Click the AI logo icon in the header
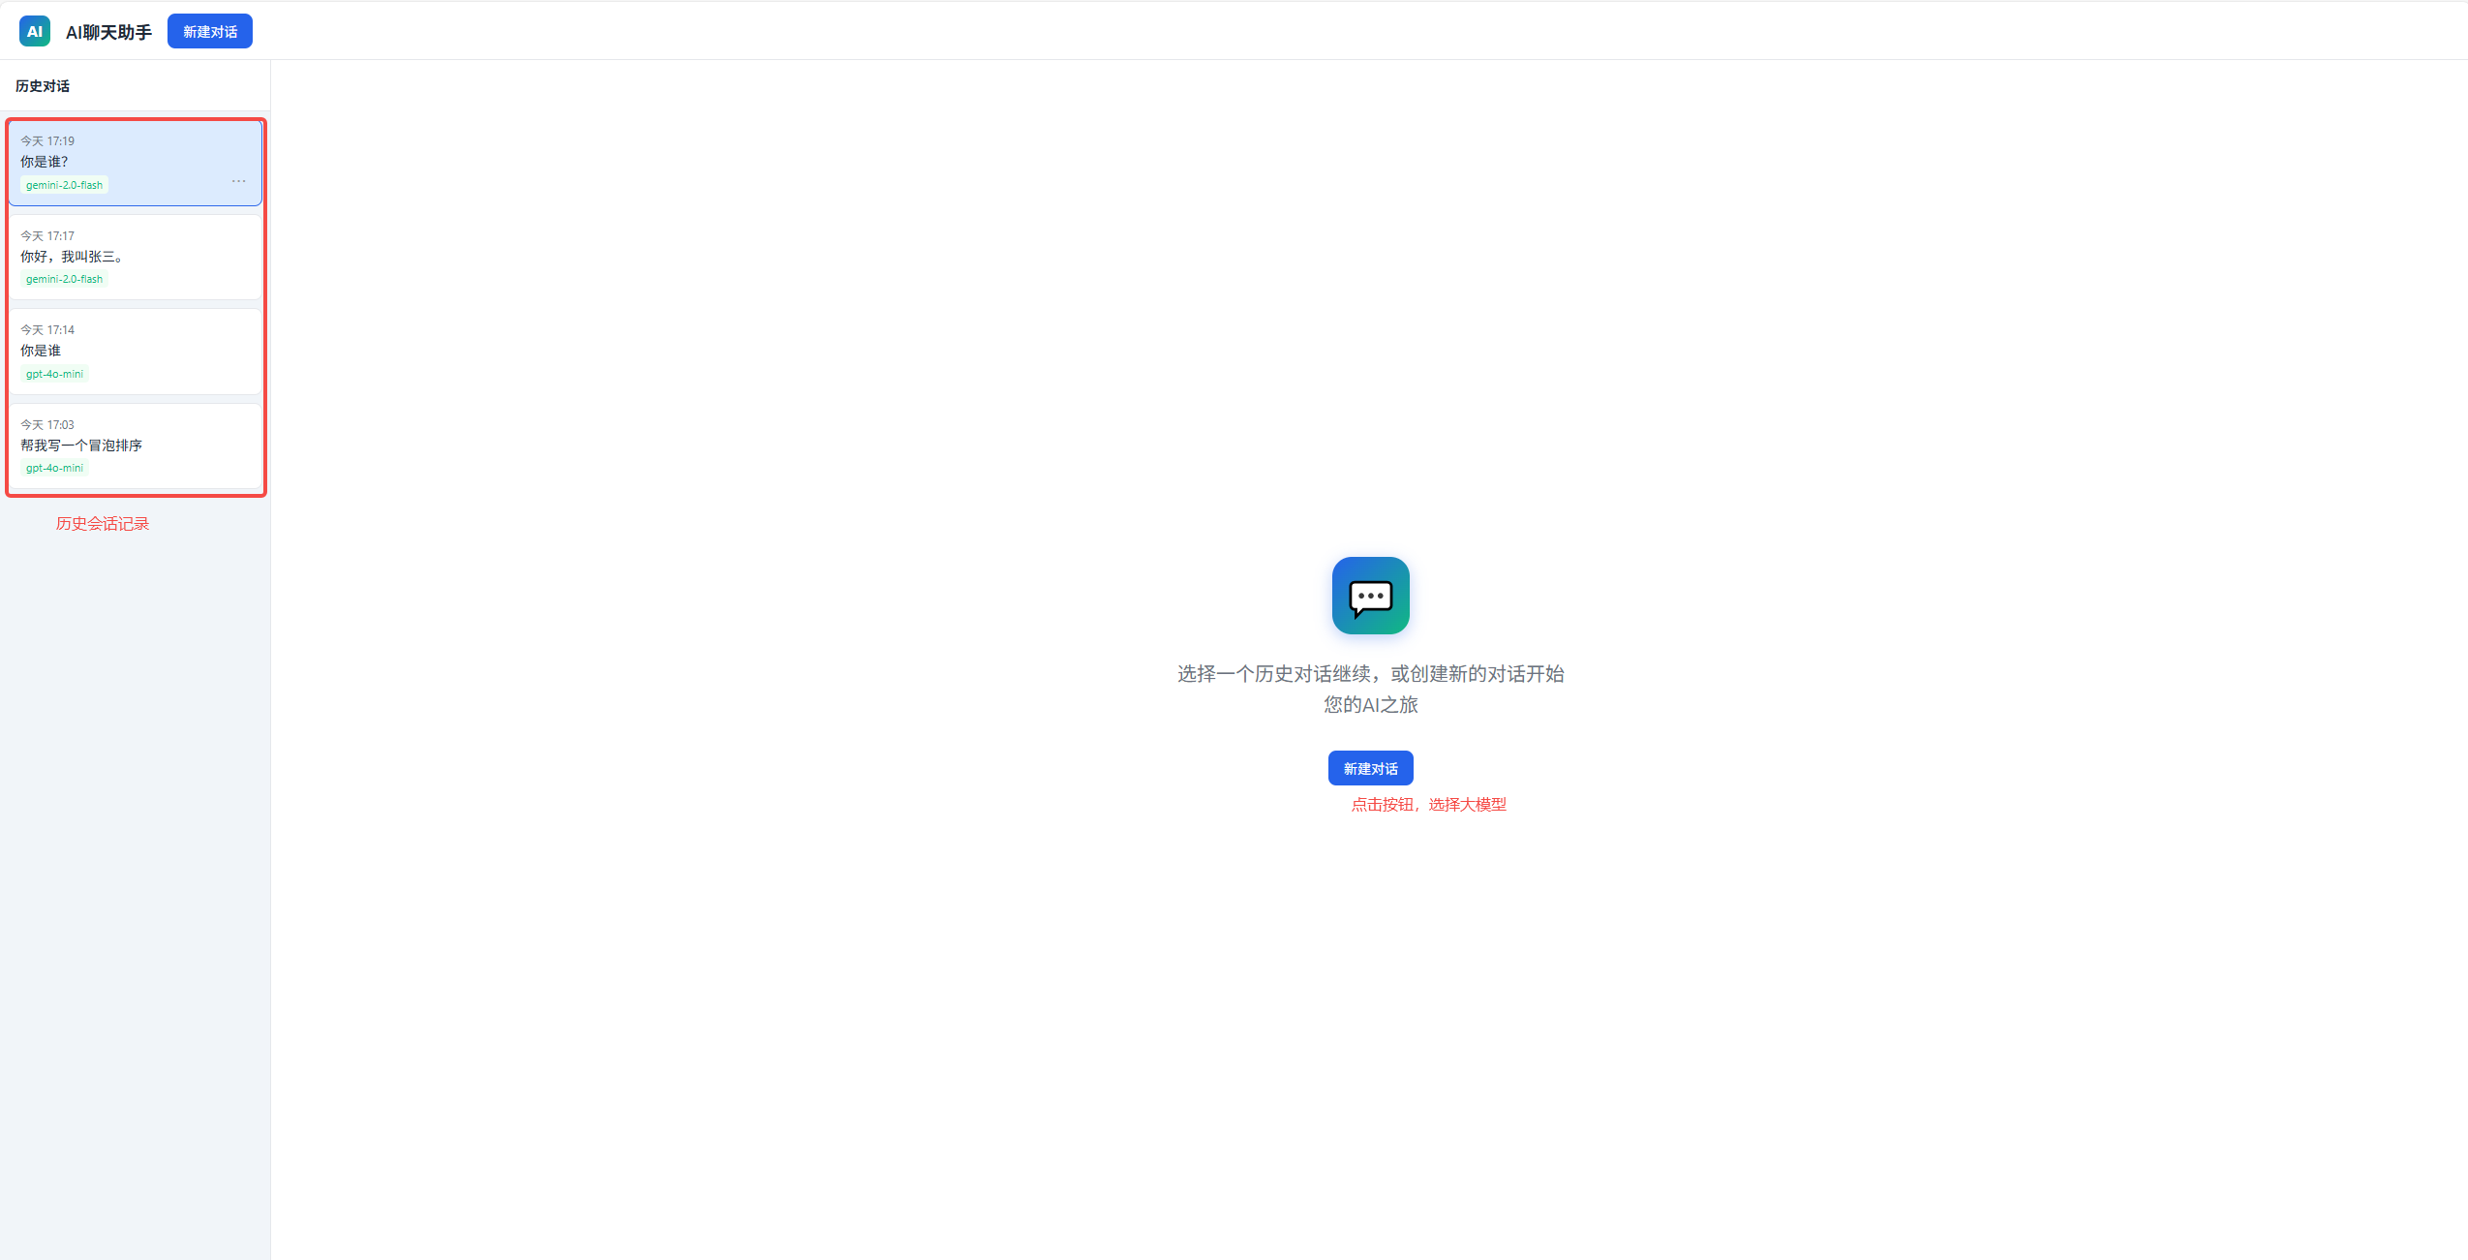 [x=34, y=30]
